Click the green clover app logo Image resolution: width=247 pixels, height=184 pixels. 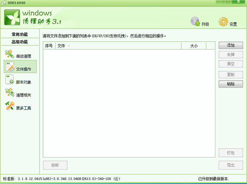pyautogui.click(x=12, y=17)
